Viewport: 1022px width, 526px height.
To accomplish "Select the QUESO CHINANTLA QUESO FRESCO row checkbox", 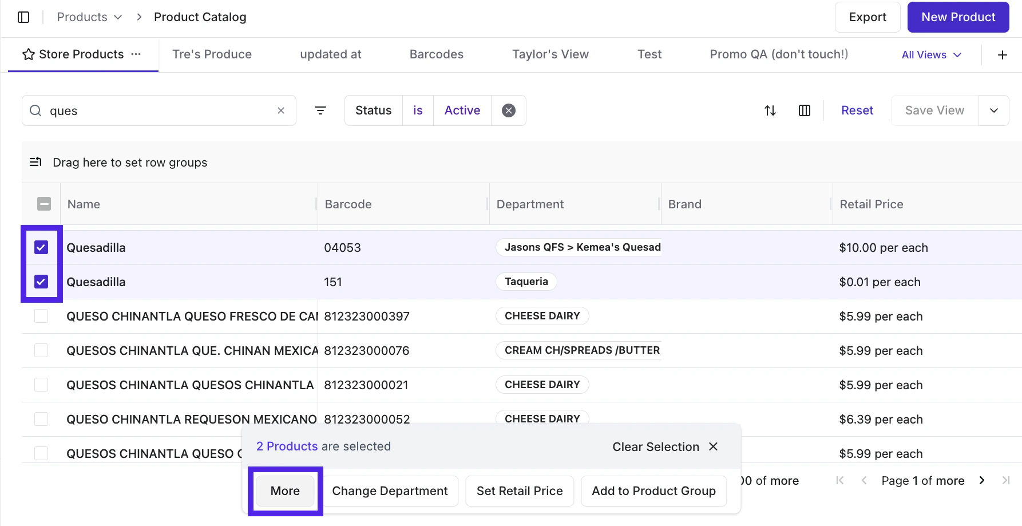I will (x=41, y=316).
